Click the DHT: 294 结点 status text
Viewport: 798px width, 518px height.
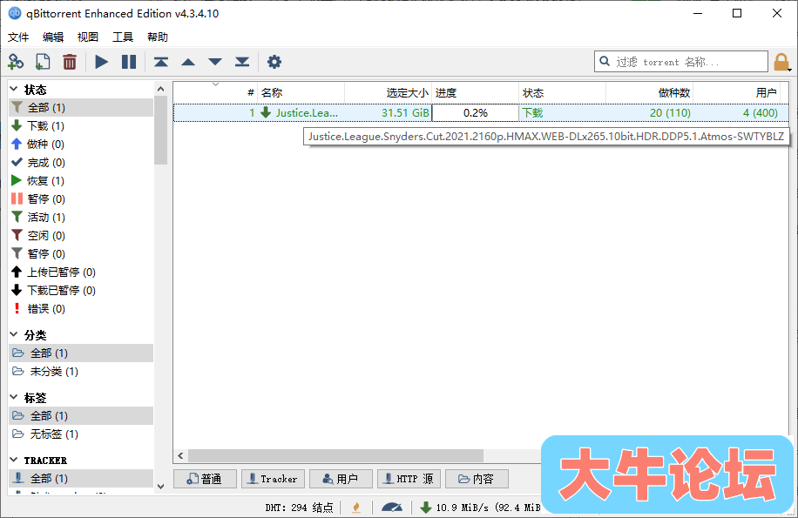click(300, 508)
